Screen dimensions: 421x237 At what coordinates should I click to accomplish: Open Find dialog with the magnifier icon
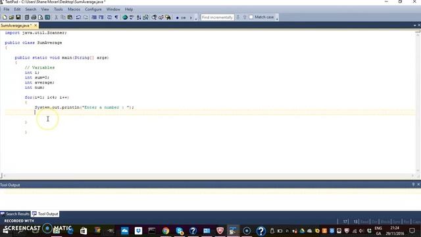click(x=154, y=17)
